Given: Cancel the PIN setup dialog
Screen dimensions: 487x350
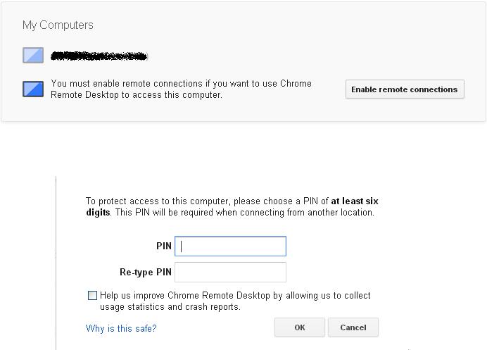Looking at the screenshot, I should [x=353, y=327].
